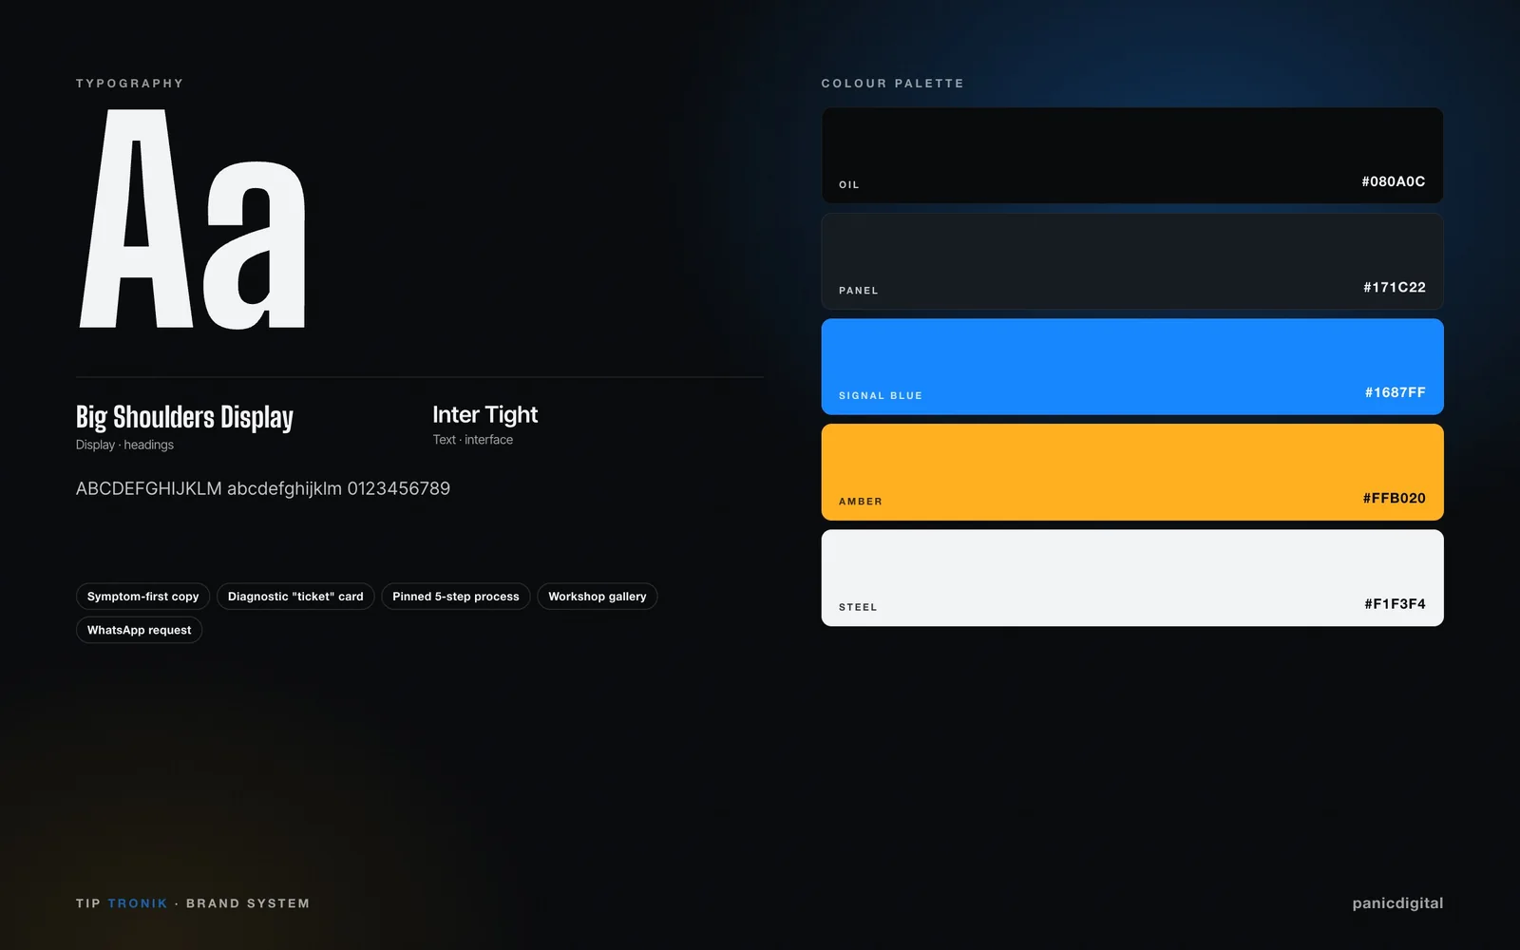
Task: Click the Oil colour swatch
Action: 1132,155
